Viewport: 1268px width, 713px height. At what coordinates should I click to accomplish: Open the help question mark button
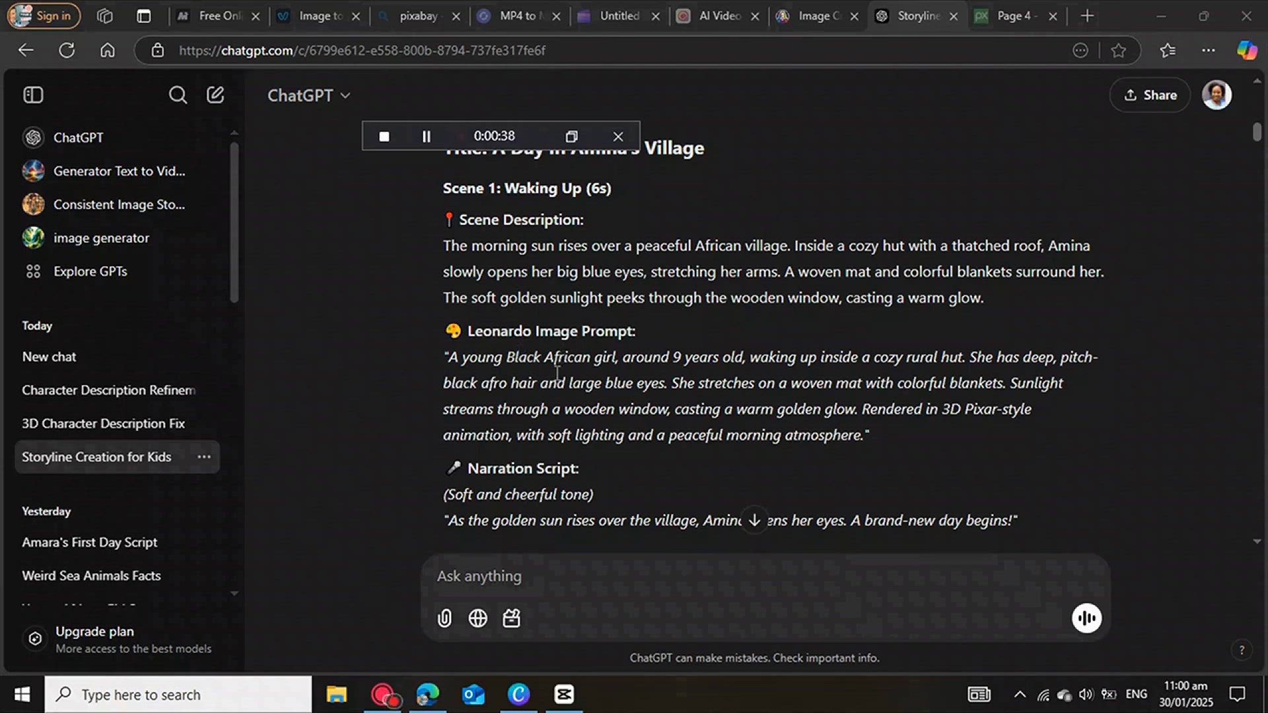click(1242, 650)
